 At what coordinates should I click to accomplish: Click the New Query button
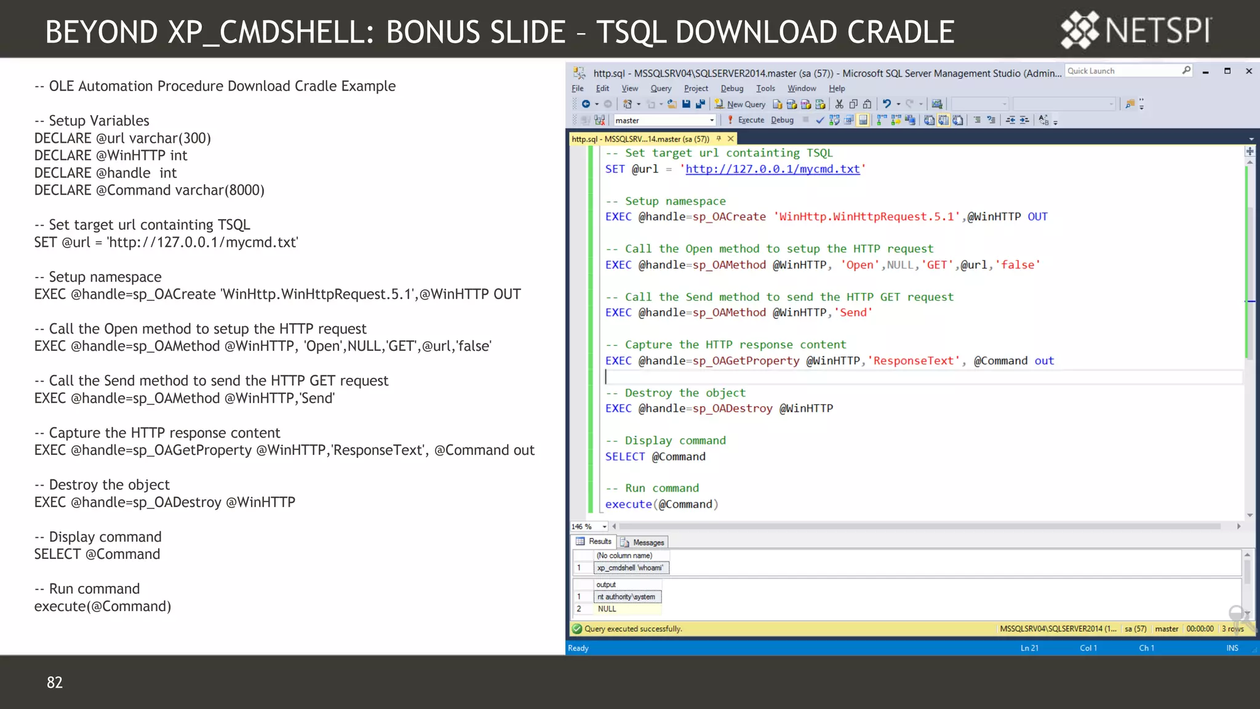pyautogui.click(x=740, y=104)
